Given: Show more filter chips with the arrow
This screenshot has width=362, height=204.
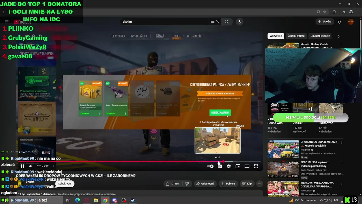Looking at the screenshot, I should click(x=339, y=36).
